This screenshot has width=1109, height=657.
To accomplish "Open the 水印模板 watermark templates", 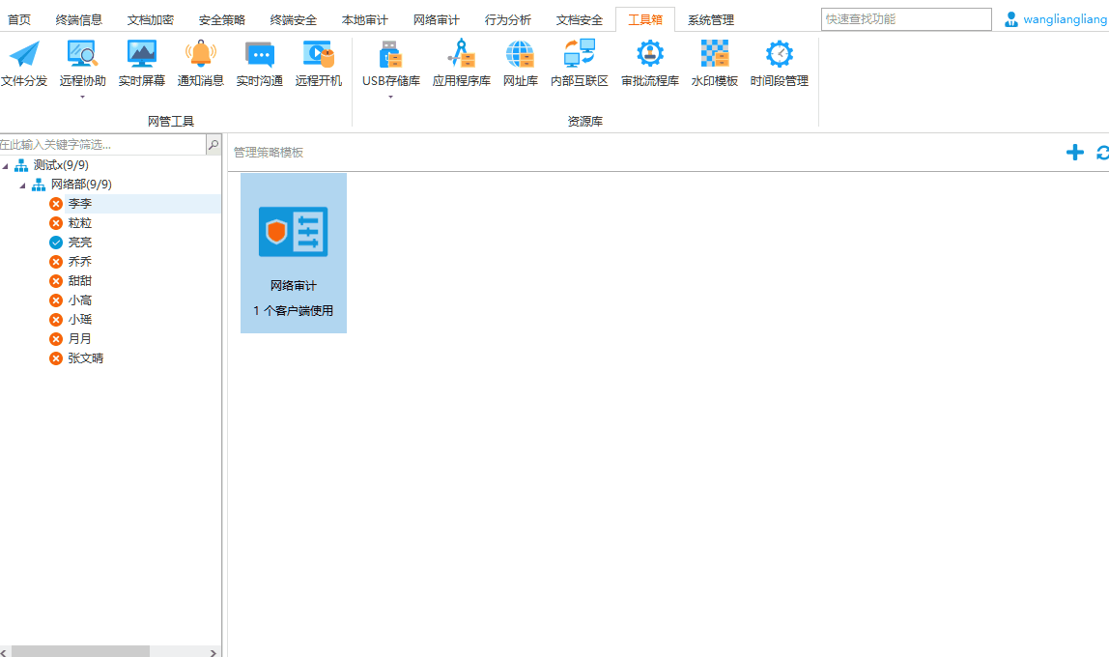I will coord(714,64).
